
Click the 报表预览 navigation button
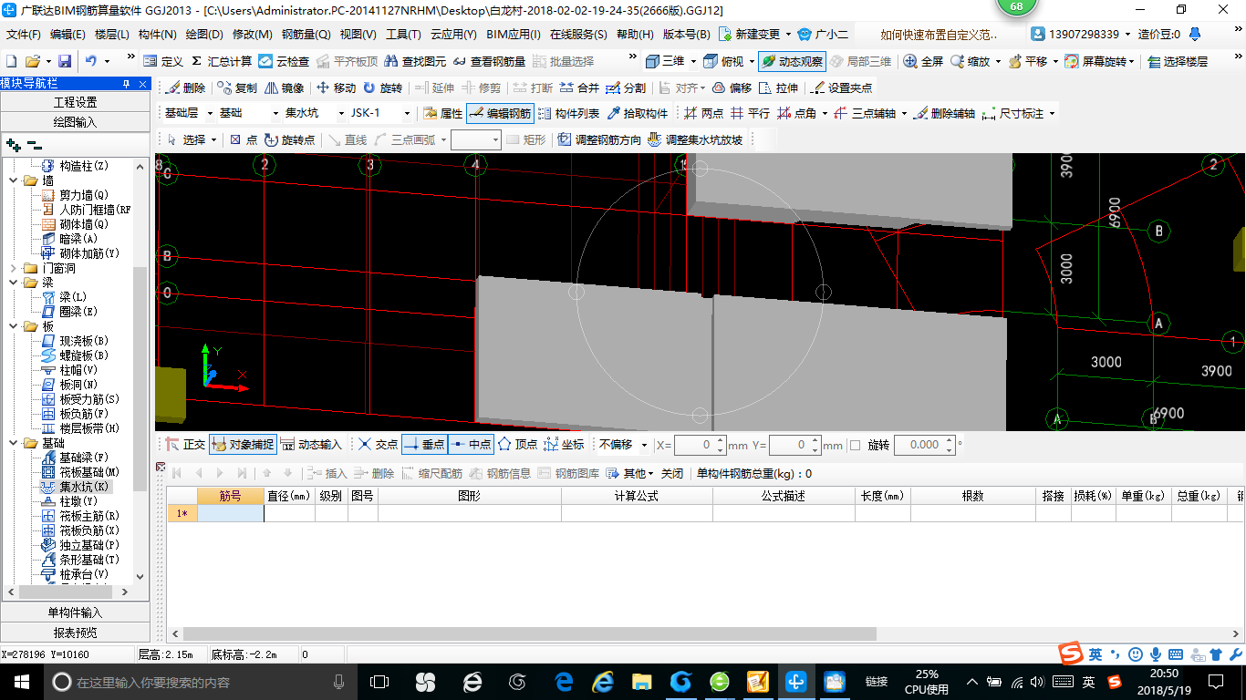75,633
